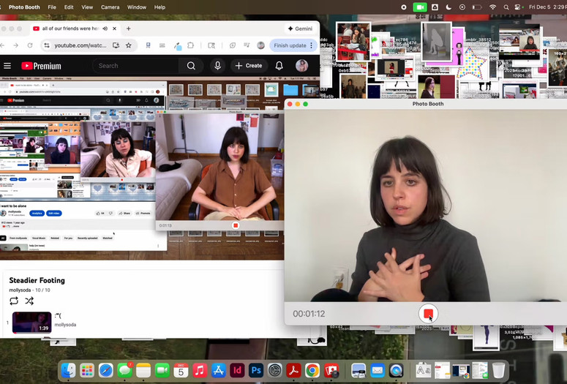The image size is (567, 384).
Task: Install the page as an app
Action: (116, 45)
